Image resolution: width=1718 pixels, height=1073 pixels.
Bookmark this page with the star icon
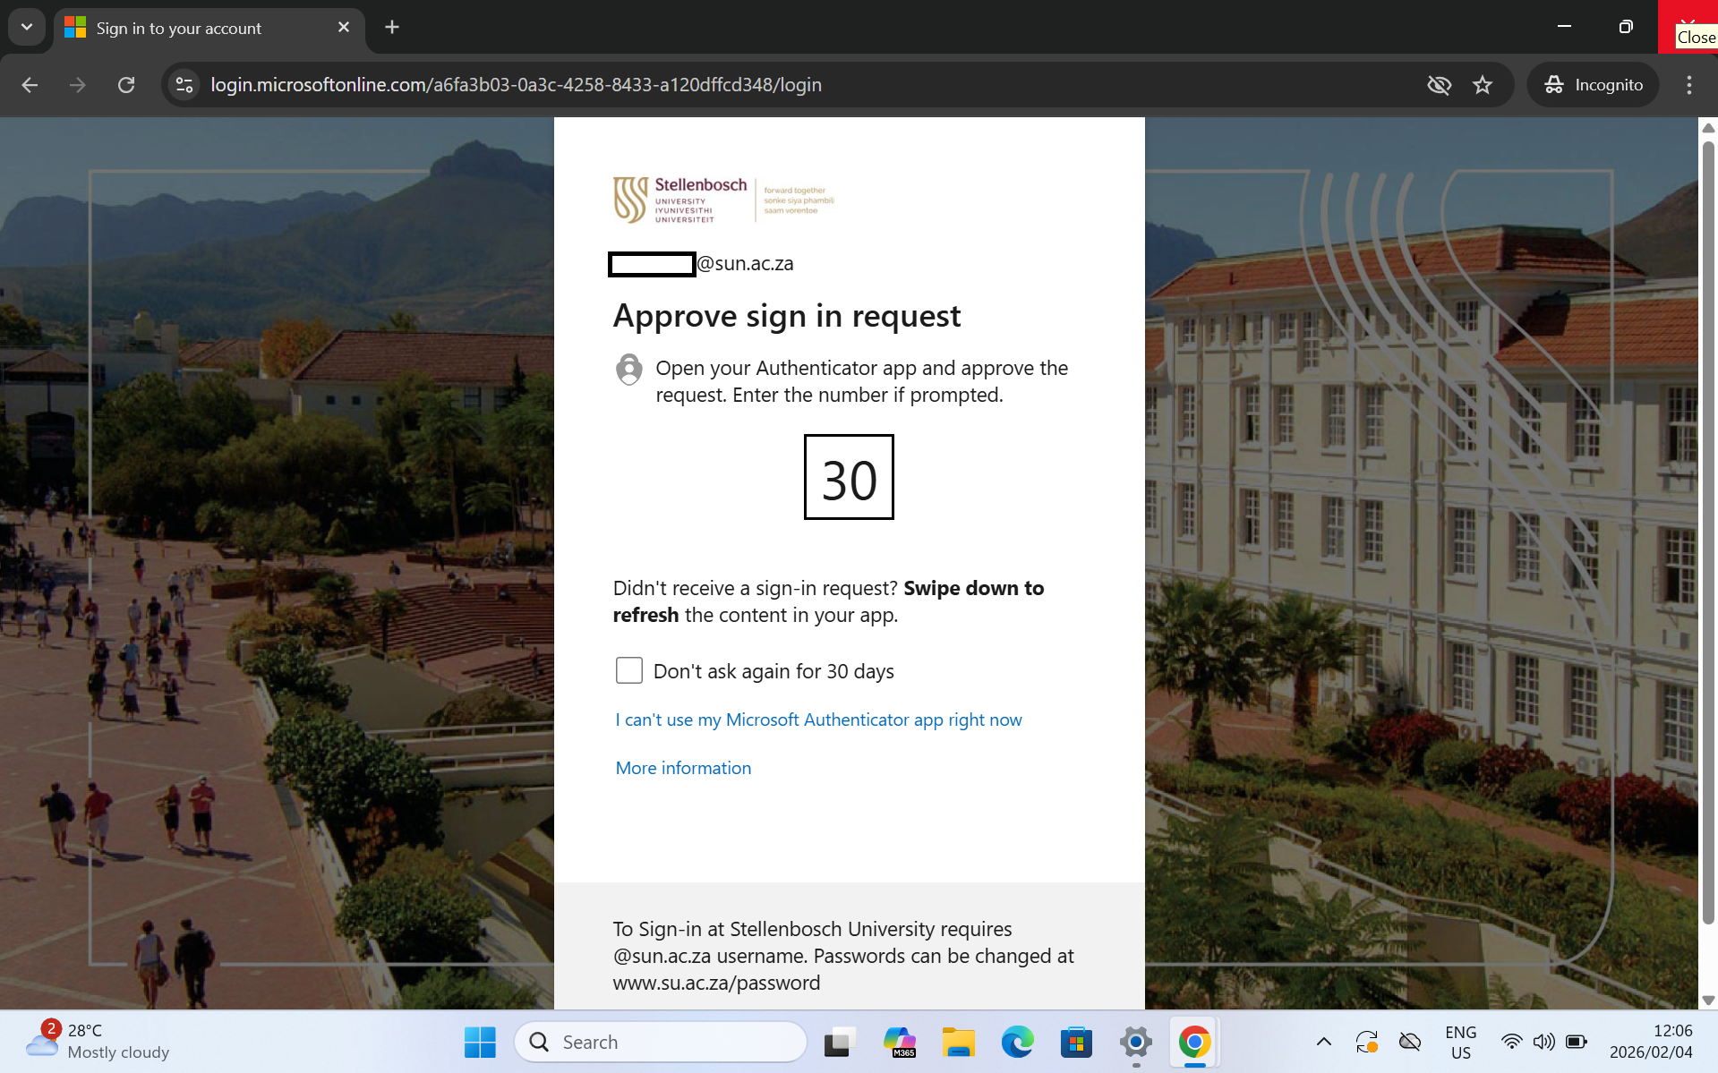pyautogui.click(x=1483, y=85)
